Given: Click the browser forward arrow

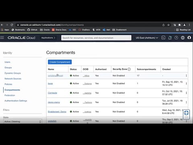Looking at the screenshot, I should click(7, 25).
